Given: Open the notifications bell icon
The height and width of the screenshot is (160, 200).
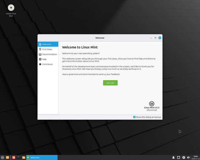Looking at the screenshot, I should click(173, 158).
